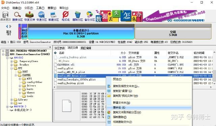The image size is (216, 126).
Task: Collapse the EFI(0) partition node
Action: tap(7, 58)
